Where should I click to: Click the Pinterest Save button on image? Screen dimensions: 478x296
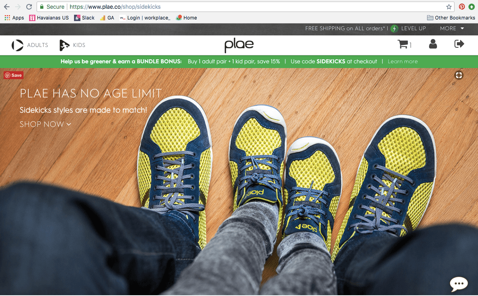pyautogui.click(x=14, y=75)
